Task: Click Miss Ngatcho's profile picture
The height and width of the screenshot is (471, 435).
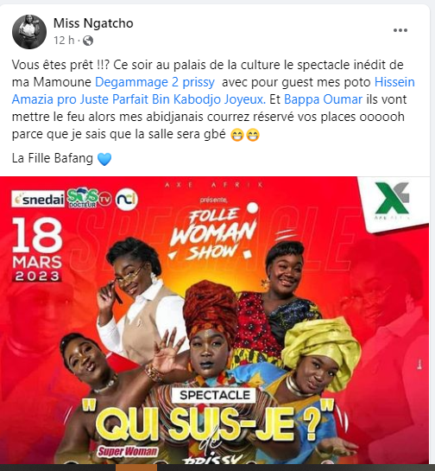Action: point(29,32)
